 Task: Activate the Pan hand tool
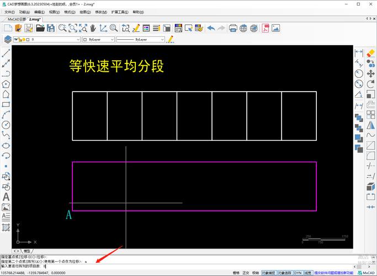pos(92,28)
